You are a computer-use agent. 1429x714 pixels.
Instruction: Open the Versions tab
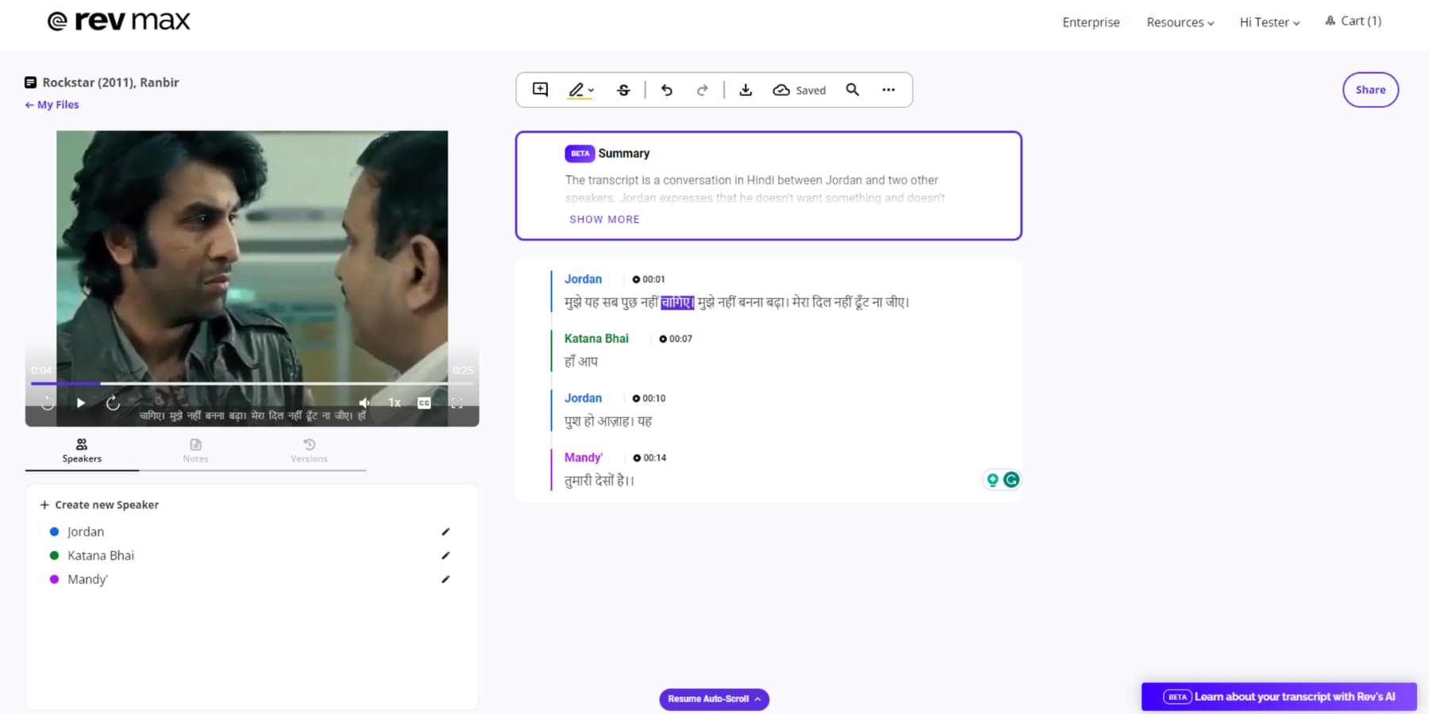tap(309, 451)
